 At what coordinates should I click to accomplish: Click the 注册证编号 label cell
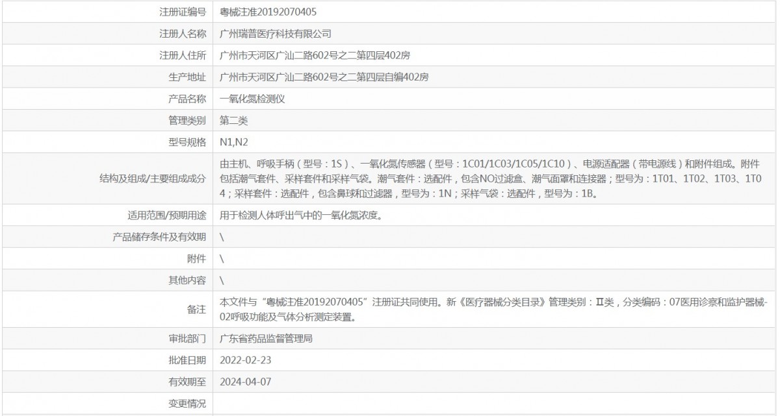point(183,12)
